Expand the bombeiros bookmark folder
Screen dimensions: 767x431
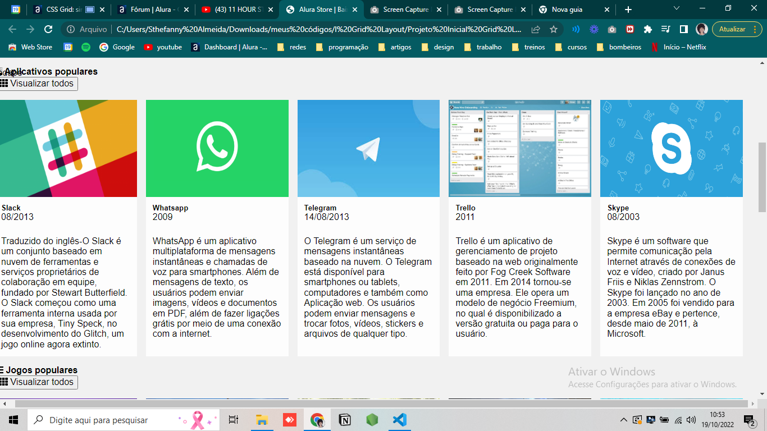pos(618,47)
